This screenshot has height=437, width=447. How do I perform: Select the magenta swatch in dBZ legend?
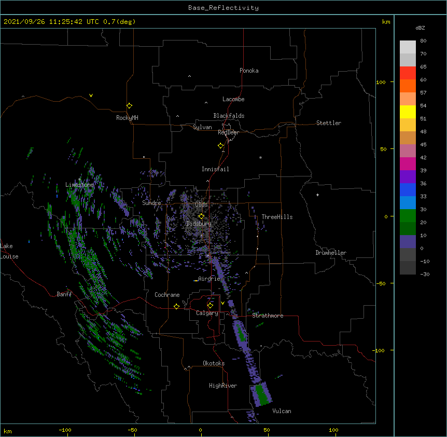point(408,163)
